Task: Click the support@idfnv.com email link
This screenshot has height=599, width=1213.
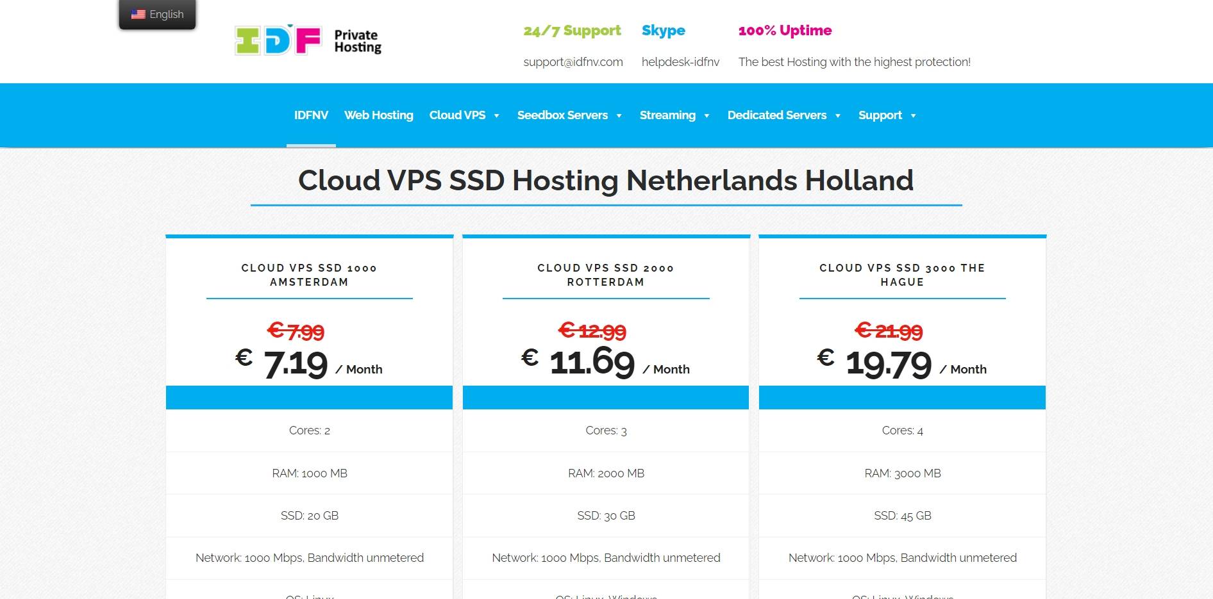Action: (x=573, y=62)
